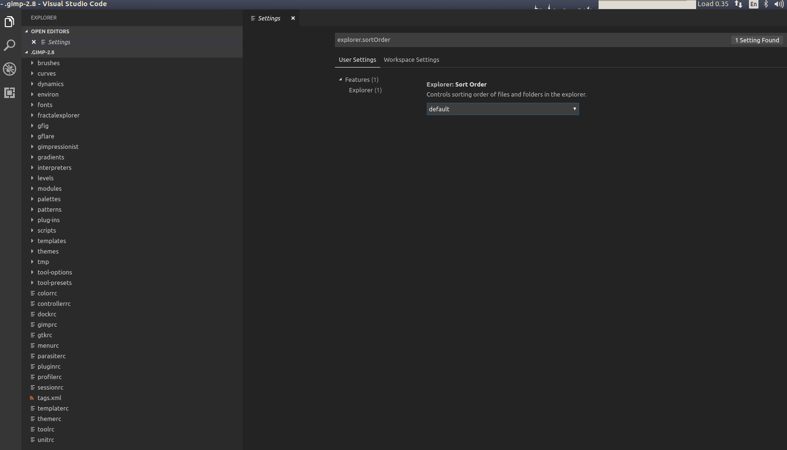The width and height of the screenshot is (787, 450).
Task: Expand the patterns folder
Action: (132, 209)
